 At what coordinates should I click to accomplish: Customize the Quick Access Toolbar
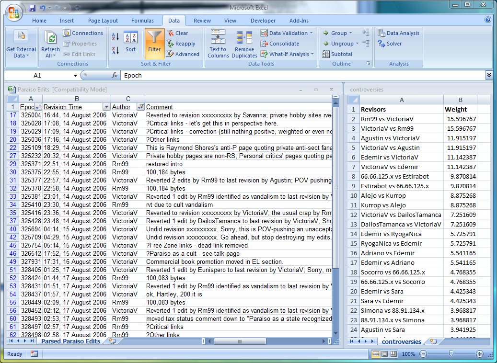76,8
